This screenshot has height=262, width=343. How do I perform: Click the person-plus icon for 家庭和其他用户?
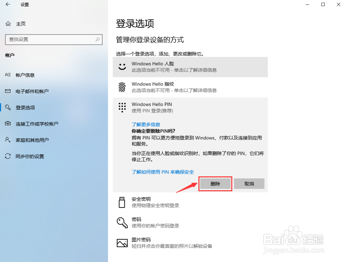click(8, 140)
